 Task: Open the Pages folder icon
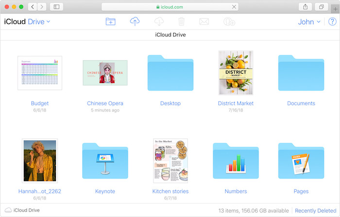[x=301, y=161]
